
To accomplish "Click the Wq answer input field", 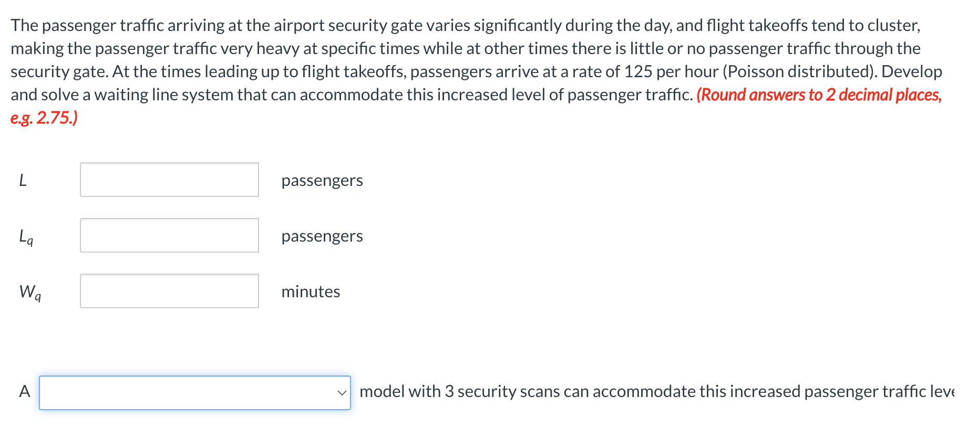I will click(x=169, y=291).
